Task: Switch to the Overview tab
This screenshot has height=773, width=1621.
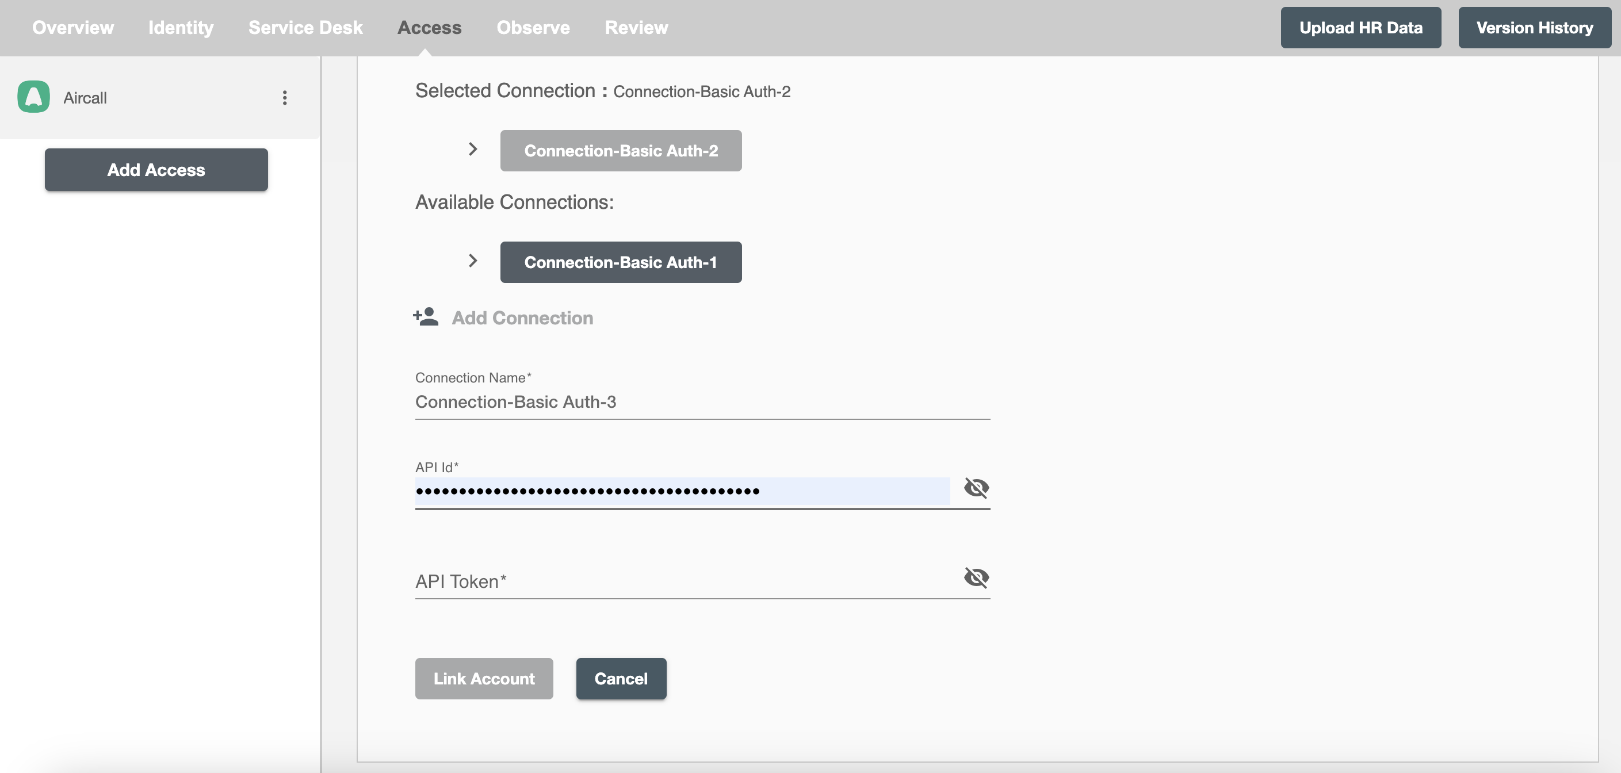Action: pyautogui.click(x=74, y=27)
